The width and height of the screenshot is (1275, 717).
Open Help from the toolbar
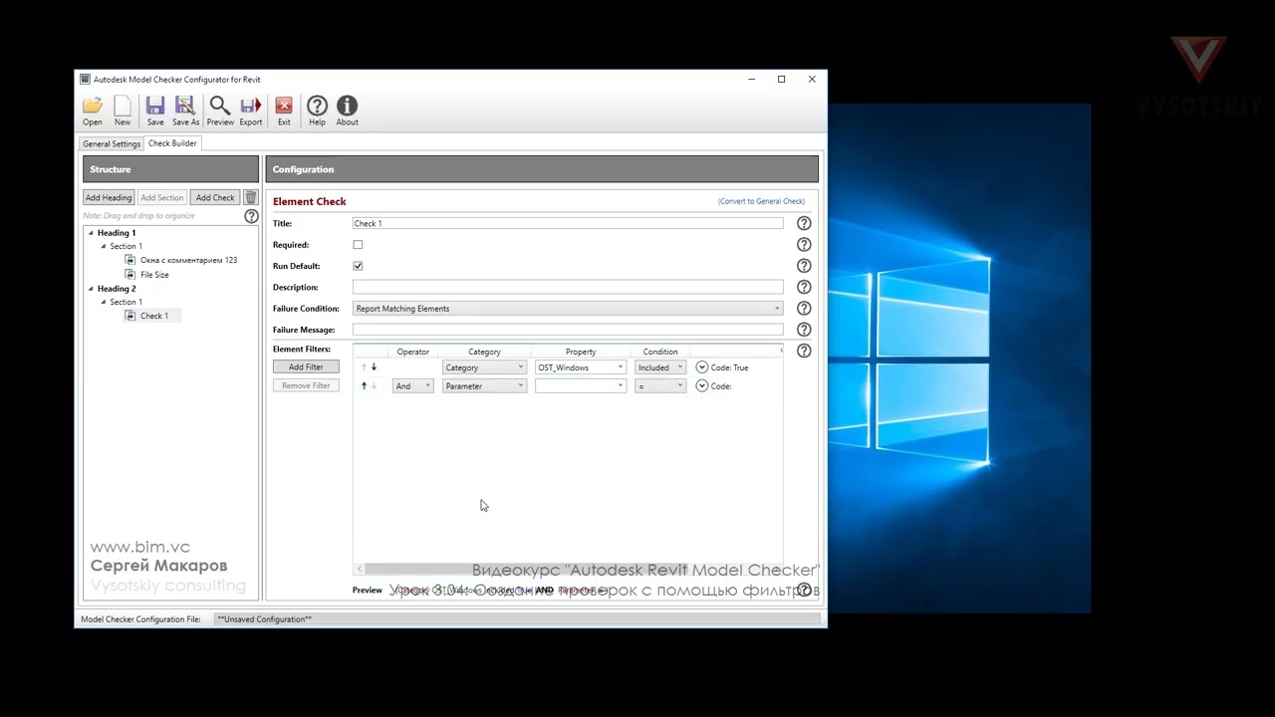(317, 110)
